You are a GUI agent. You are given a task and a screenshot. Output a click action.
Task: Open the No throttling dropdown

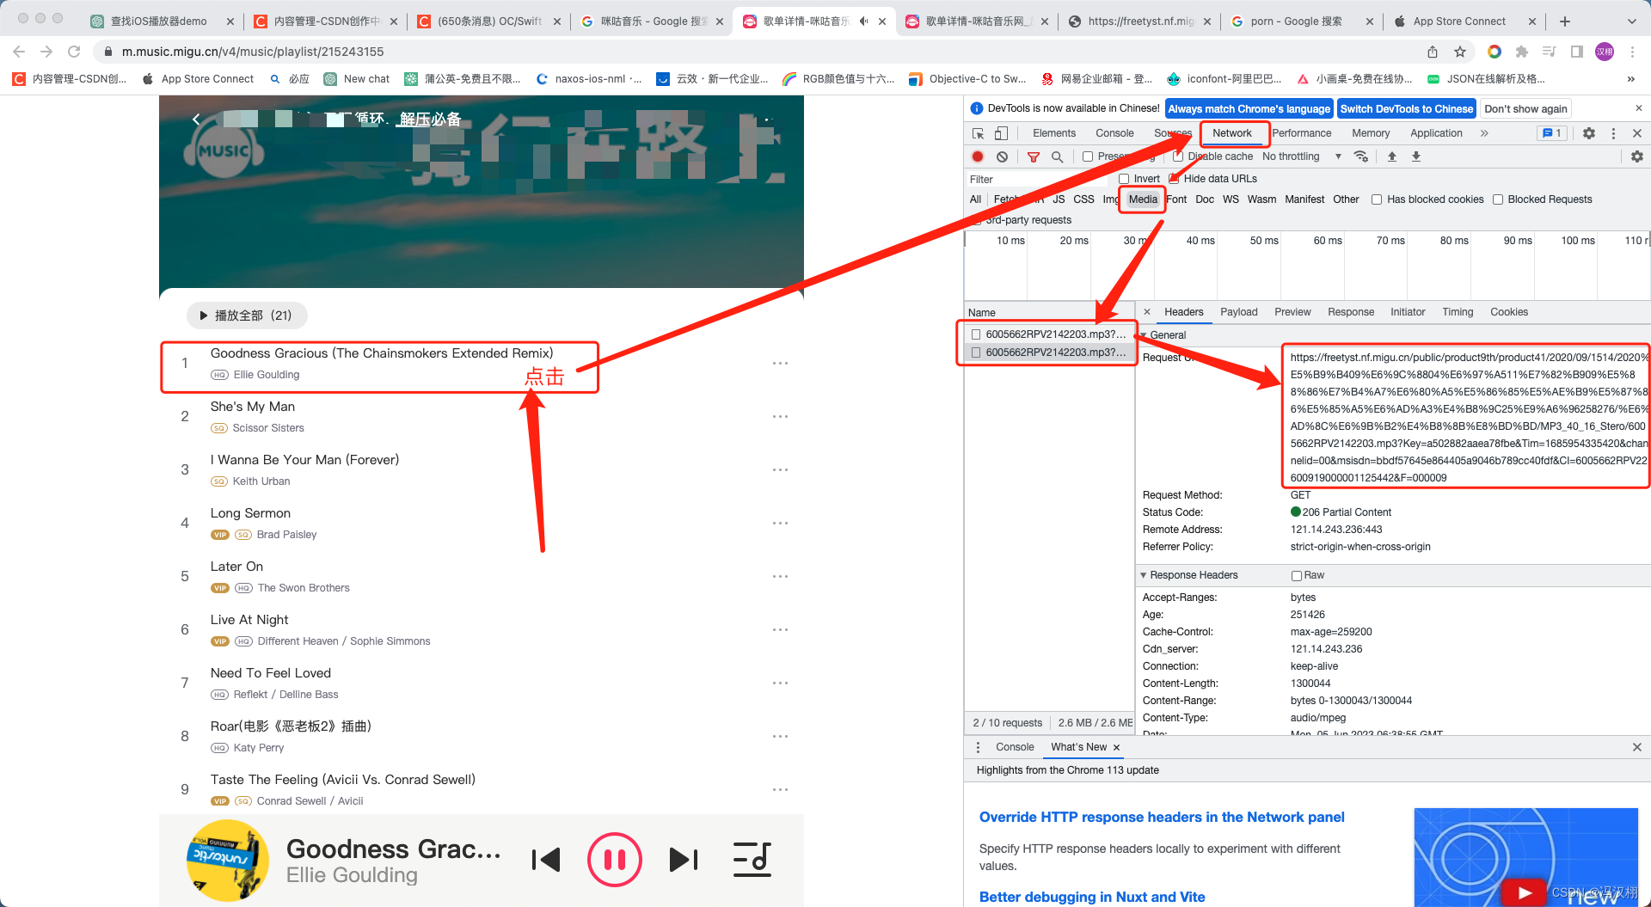pyautogui.click(x=1301, y=156)
